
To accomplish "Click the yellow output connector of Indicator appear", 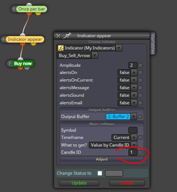I will click(x=33, y=44).
